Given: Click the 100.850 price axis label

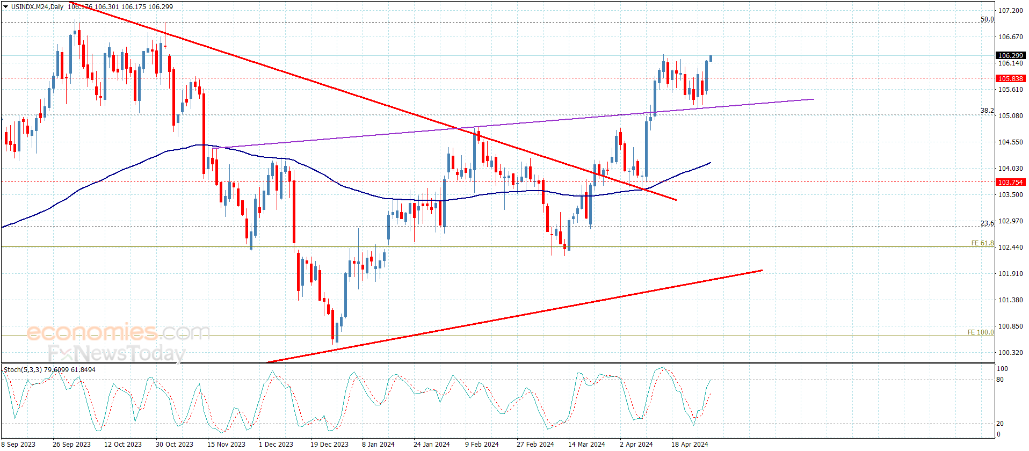Looking at the screenshot, I should pyautogui.click(x=1010, y=326).
